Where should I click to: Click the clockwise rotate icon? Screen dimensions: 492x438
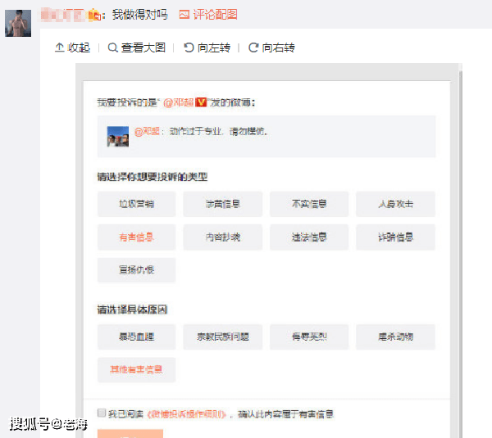pos(253,47)
